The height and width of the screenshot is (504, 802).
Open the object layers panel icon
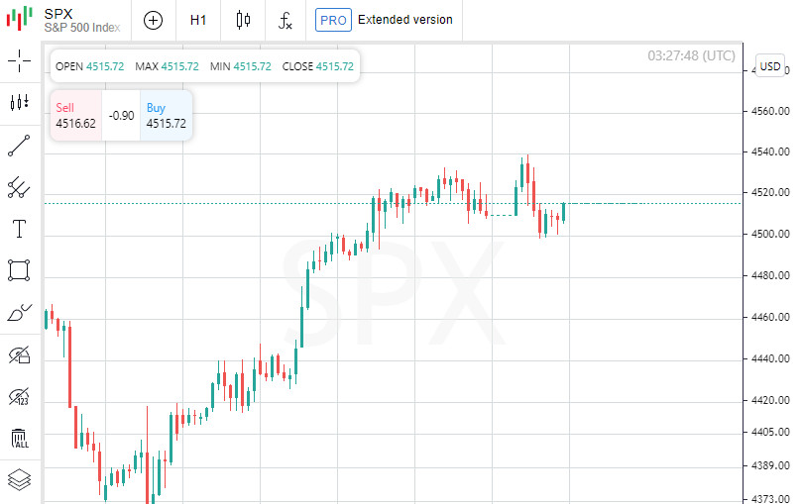pos(19,480)
